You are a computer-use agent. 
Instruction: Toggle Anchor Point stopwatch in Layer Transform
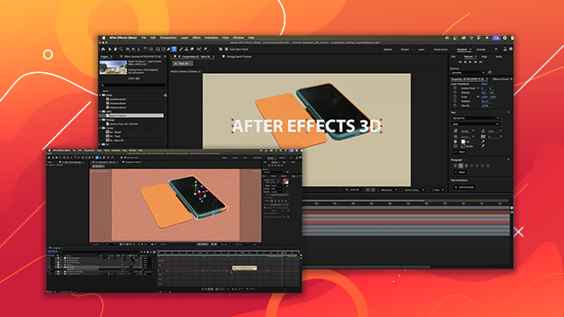455,88
